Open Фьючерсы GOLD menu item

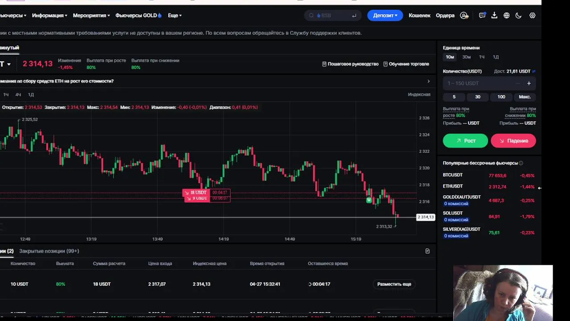(138, 16)
